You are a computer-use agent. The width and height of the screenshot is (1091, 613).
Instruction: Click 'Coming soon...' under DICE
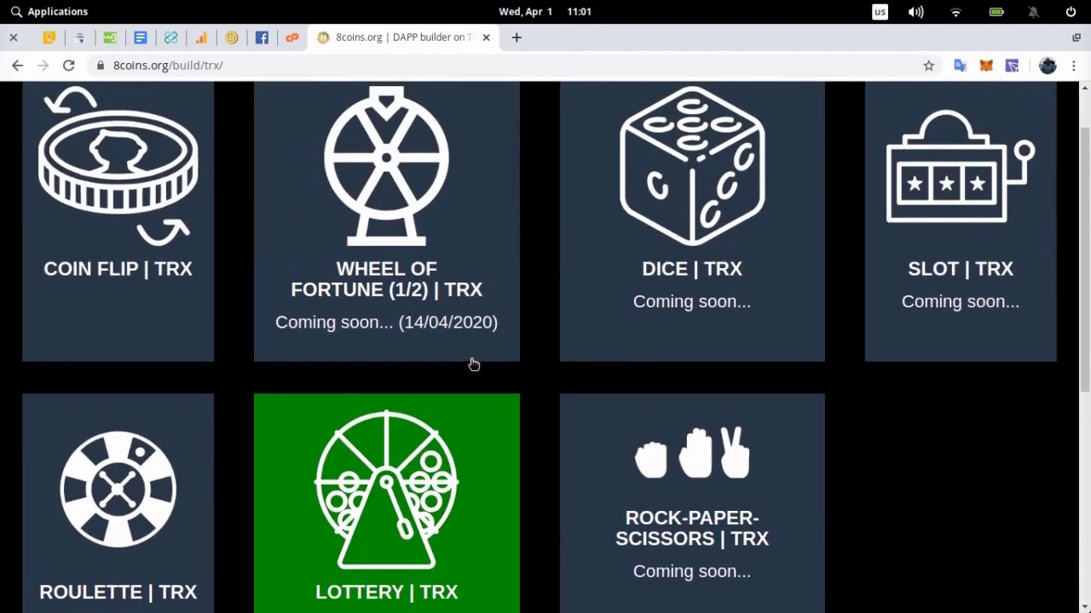point(692,301)
